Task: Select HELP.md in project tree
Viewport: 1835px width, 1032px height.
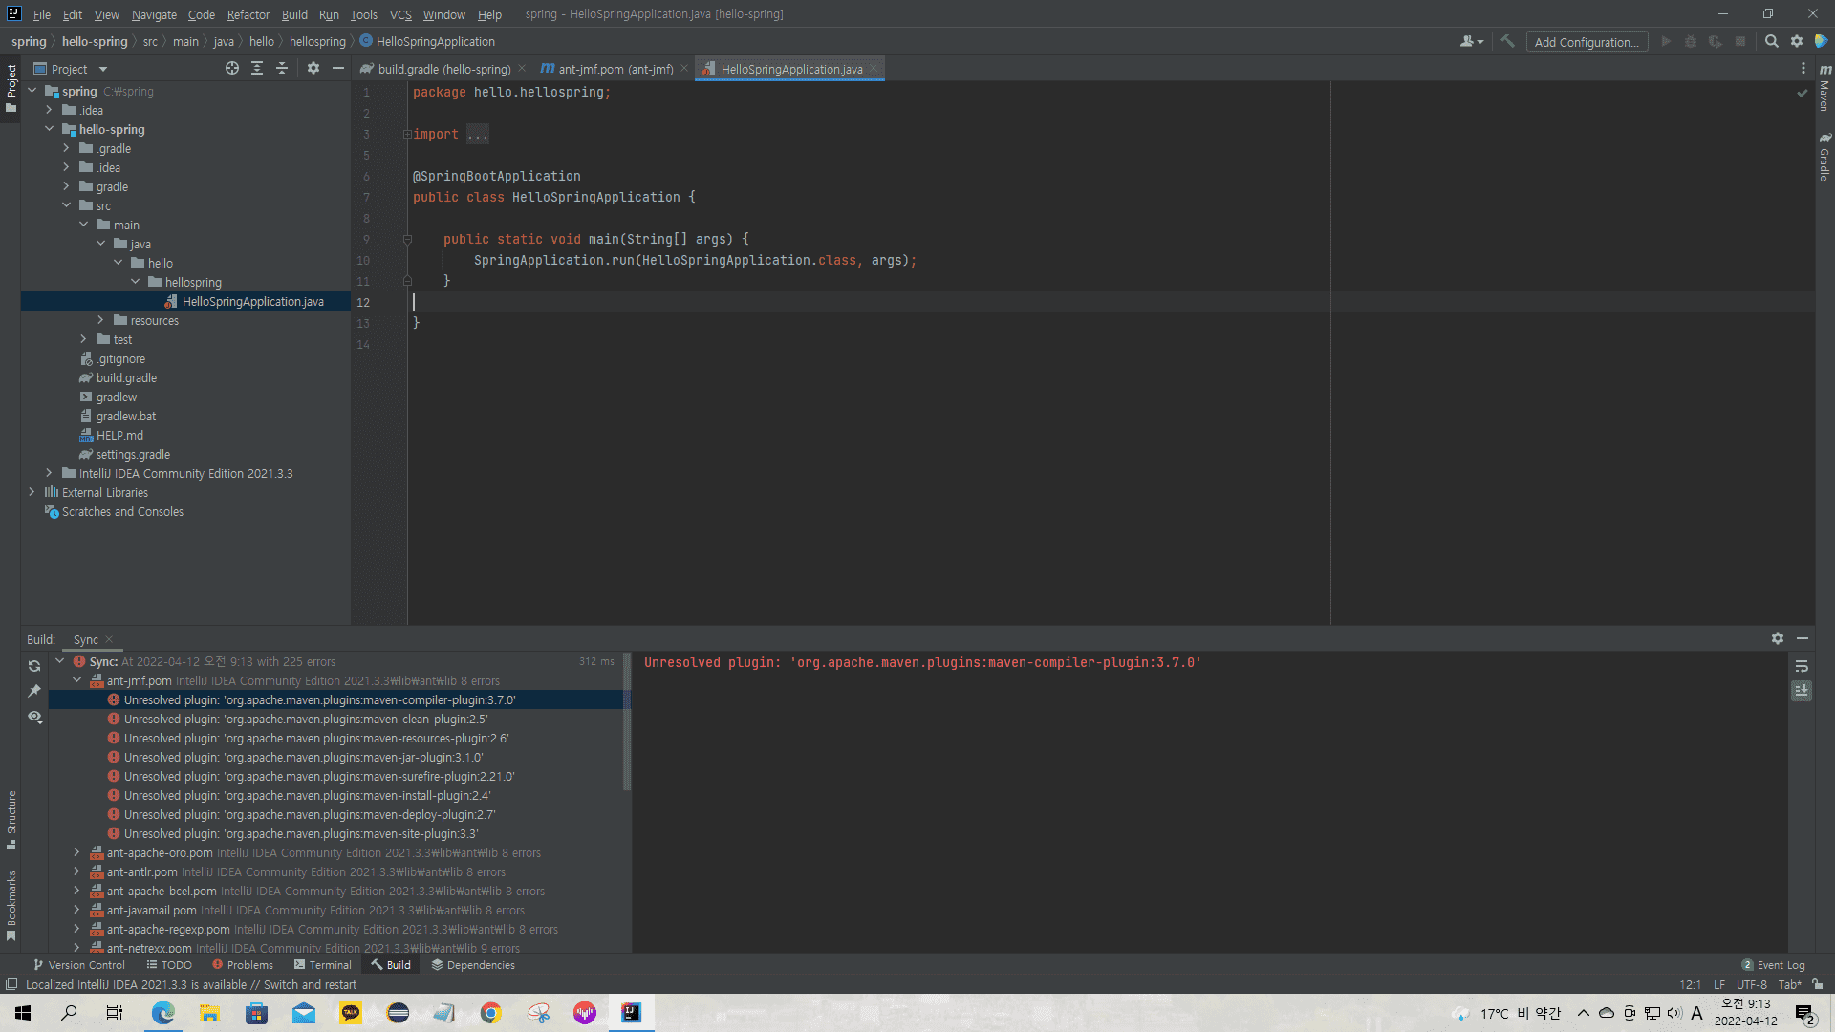Action: tap(119, 435)
